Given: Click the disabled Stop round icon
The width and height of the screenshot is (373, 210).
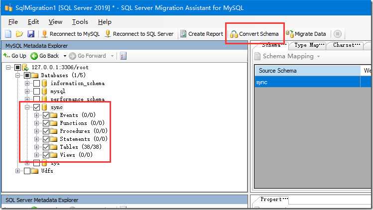Looking at the screenshot, I should [x=337, y=34].
